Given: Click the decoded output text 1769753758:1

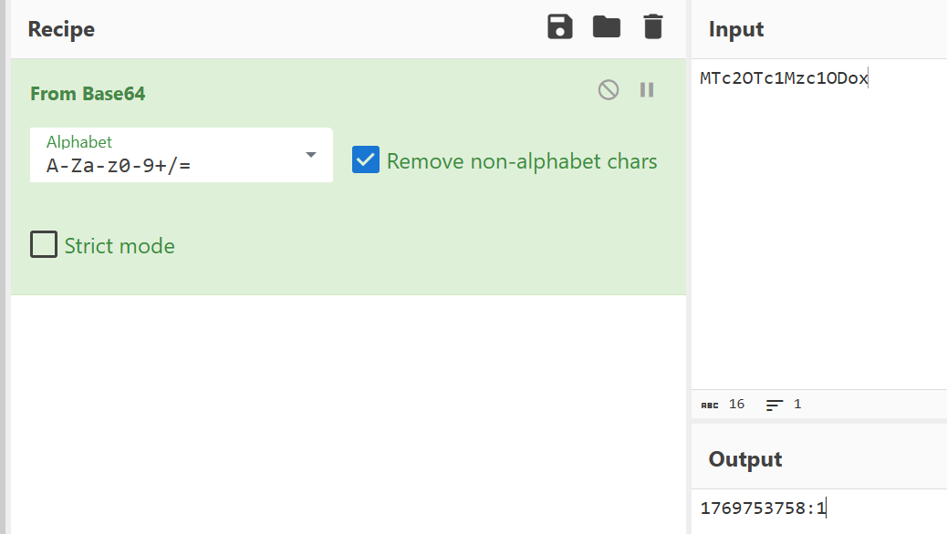Looking at the screenshot, I should tap(763, 508).
